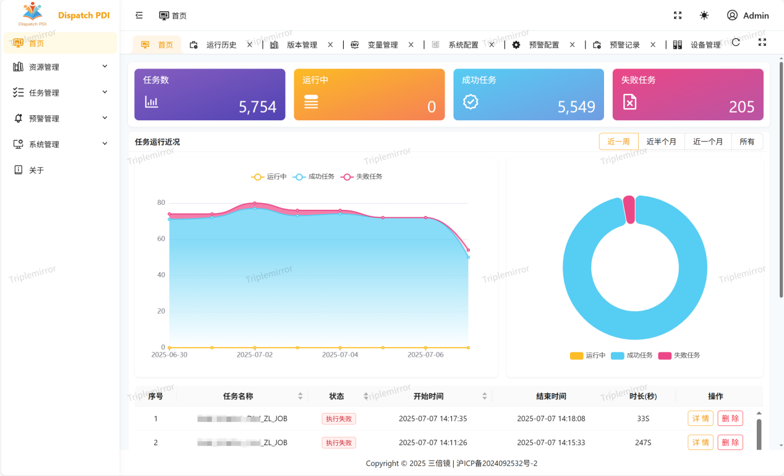Refresh the current tab with reload icon
784x476 pixels.
pos(736,43)
